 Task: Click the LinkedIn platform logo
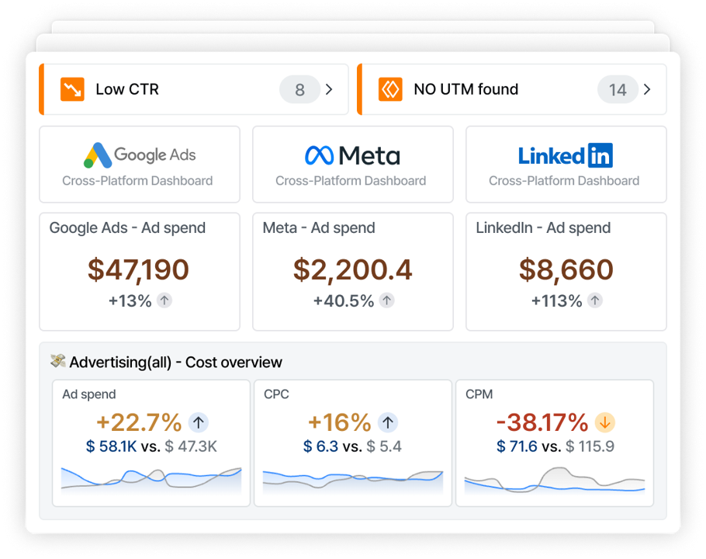(x=566, y=155)
